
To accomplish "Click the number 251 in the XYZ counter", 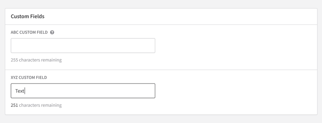I will tap(14, 105).
